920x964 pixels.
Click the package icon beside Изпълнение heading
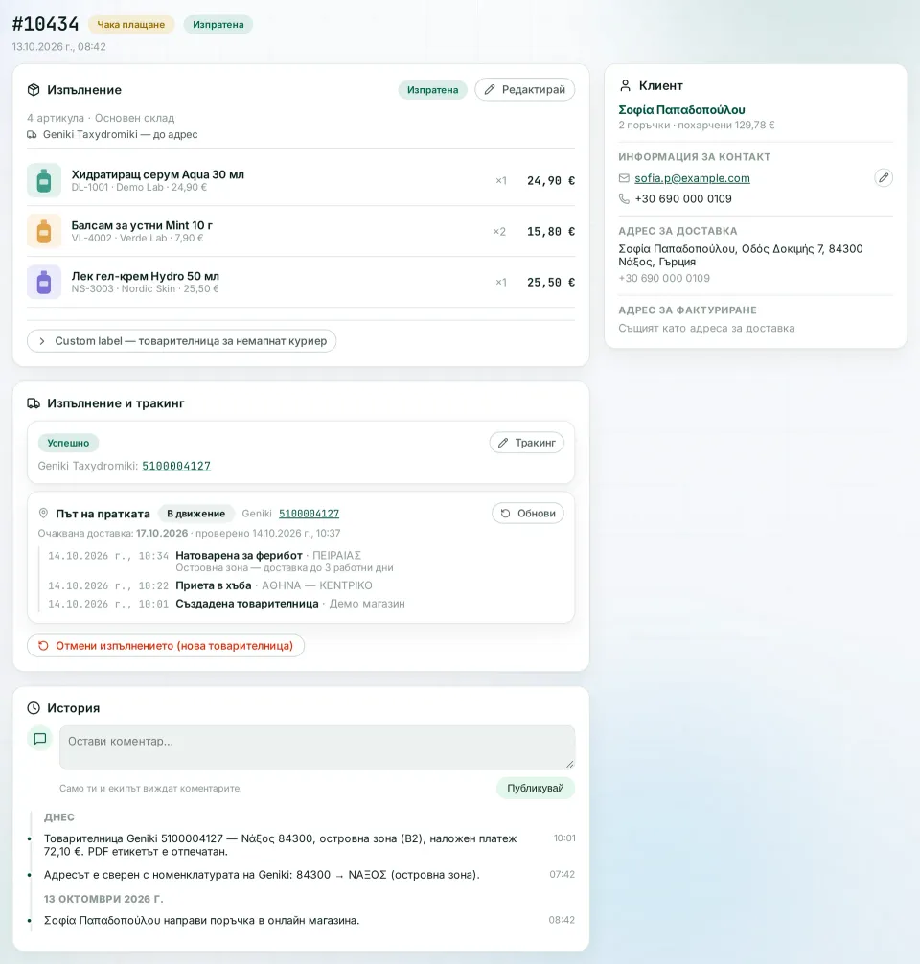click(34, 90)
